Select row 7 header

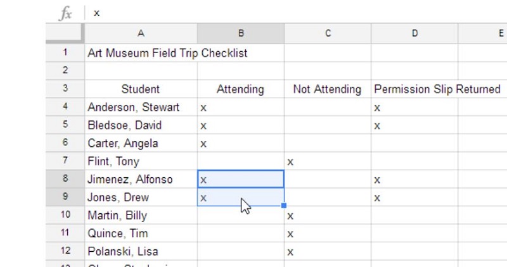tap(65, 161)
